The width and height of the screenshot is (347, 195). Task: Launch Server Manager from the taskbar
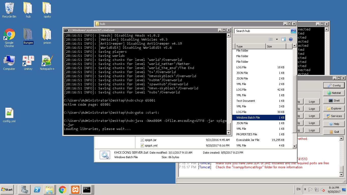tap(24, 190)
